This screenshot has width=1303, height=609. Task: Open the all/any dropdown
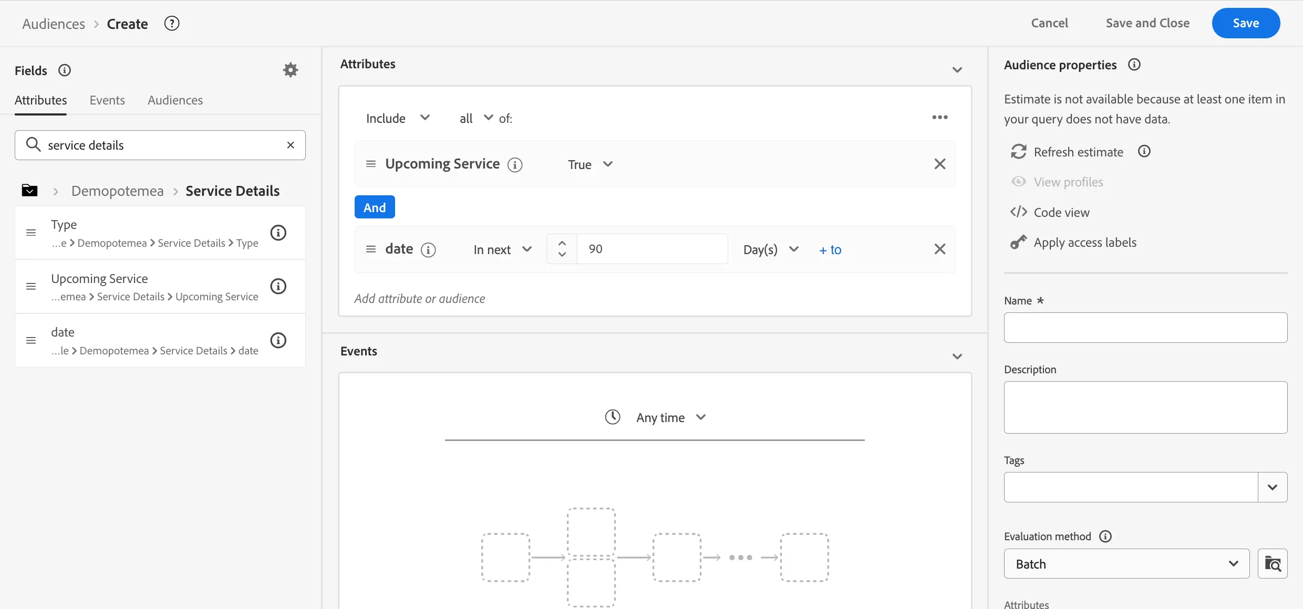click(476, 118)
